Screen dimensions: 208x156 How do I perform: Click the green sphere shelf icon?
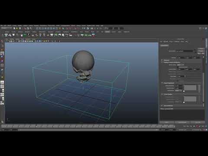tap(25, 35)
